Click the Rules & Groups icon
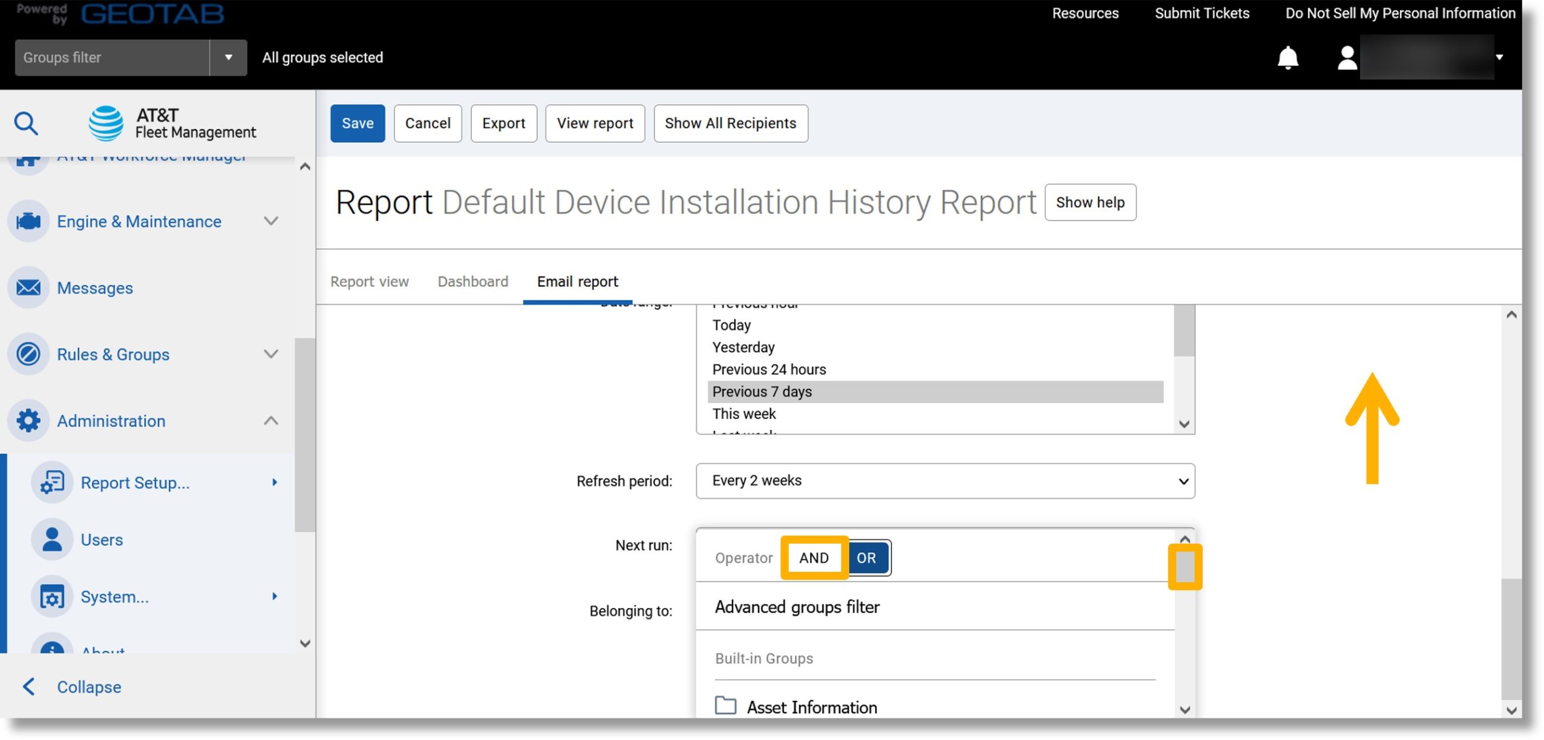The height and width of the screenshot is (740, 1544). coord(28,354)
